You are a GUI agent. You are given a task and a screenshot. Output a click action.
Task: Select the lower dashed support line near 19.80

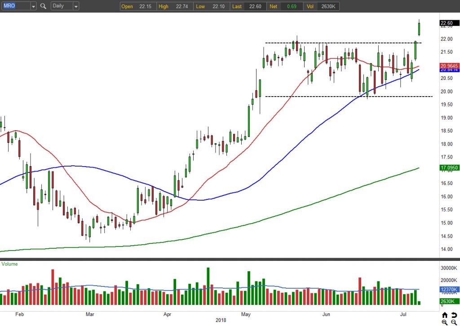click(349, 97)
